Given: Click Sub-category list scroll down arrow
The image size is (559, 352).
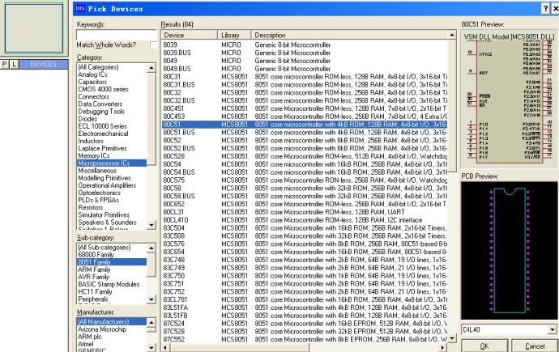Looking at the screenshot, I should 151,299.
